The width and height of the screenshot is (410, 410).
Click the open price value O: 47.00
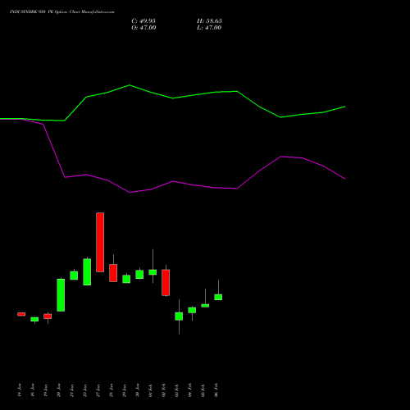[x=143, y=28]
